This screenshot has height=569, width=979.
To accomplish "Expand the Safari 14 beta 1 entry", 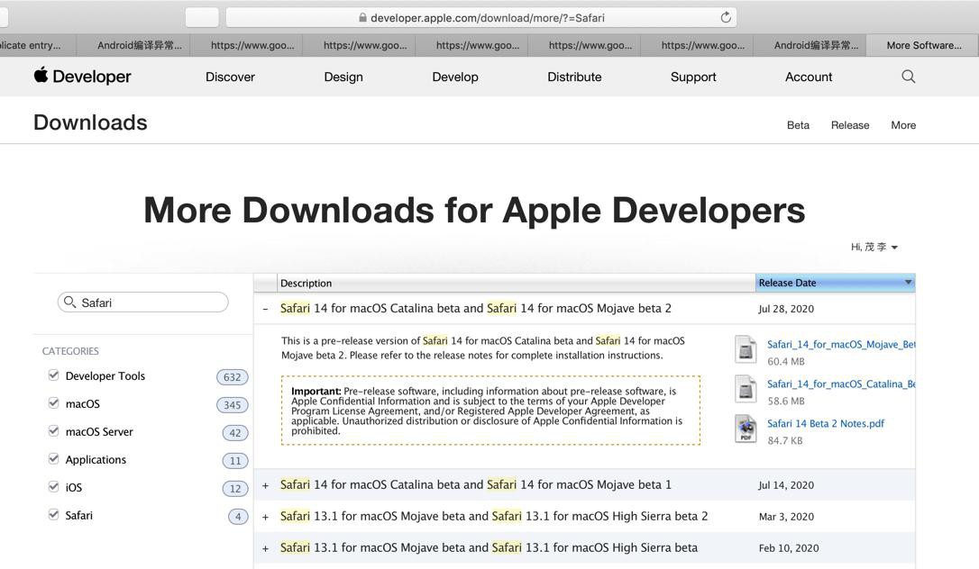I will pos(265,485).
